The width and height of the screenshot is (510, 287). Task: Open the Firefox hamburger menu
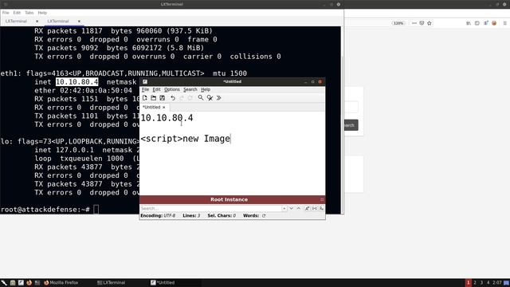pyautogui.click(x=505, y=23)
